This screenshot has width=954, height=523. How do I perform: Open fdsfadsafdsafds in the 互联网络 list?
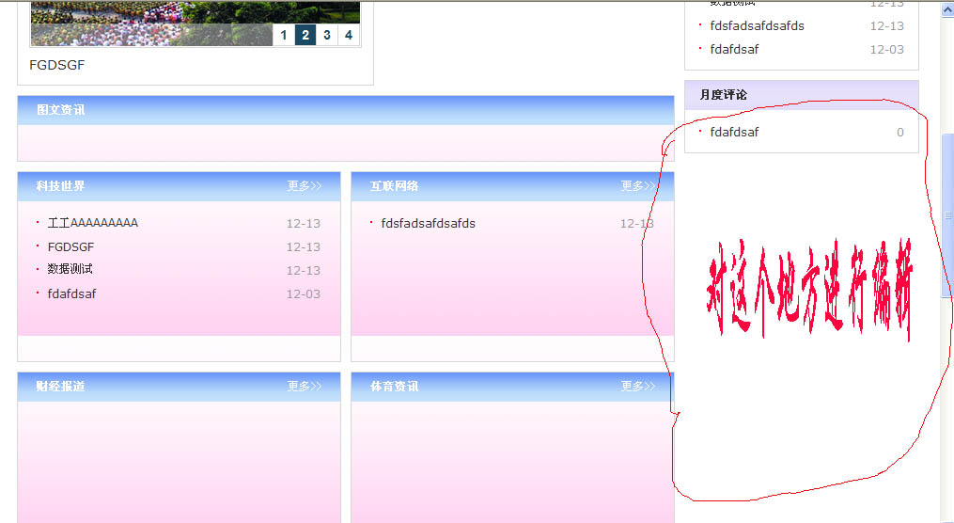tap(429, 224)
